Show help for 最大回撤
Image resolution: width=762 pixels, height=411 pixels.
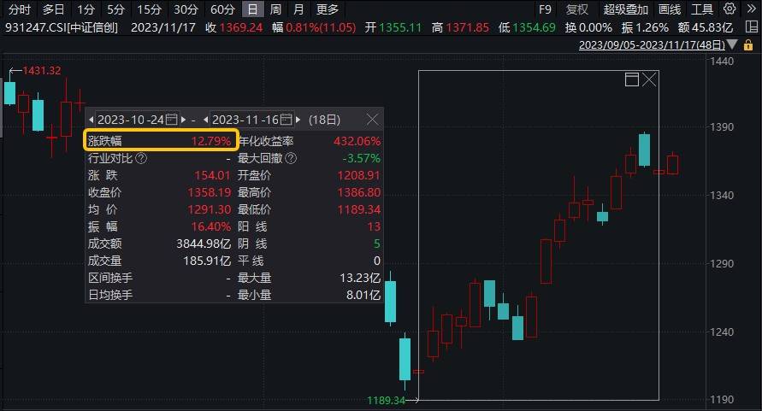coord(291,158)
